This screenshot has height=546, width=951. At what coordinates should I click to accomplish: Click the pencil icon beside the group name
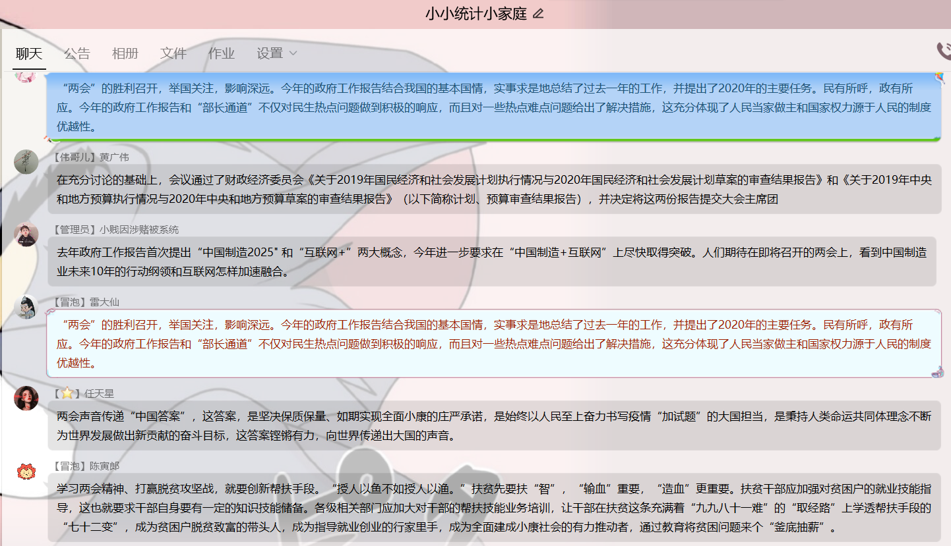pyautogui.click(x=538, y=14)
